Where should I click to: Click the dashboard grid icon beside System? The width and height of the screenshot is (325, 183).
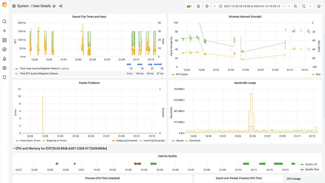coord(14,6)
